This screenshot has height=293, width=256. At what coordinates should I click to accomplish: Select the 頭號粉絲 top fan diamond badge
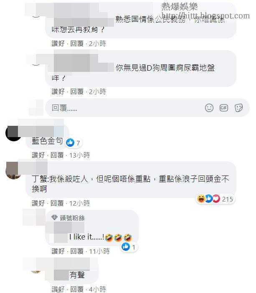[54, 217]
